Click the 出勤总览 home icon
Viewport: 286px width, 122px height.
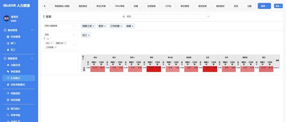8,65
